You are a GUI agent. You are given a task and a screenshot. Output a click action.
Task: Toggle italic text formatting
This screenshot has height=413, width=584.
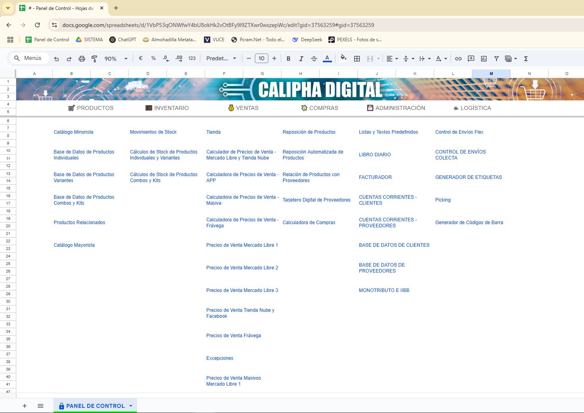click(x=301, y=59)
